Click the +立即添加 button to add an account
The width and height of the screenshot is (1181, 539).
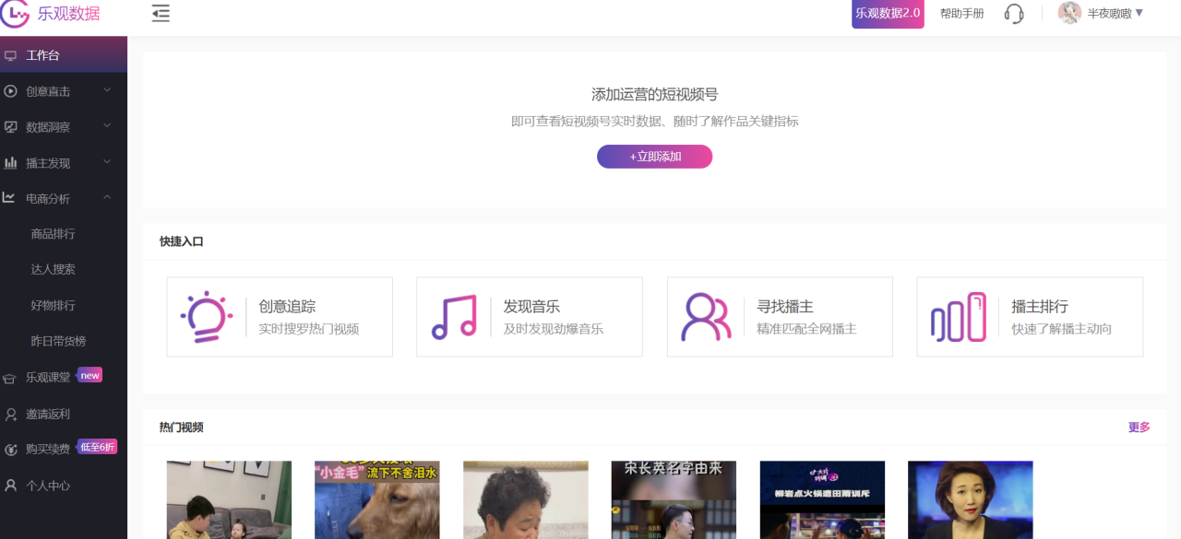(x=654, y=157)
